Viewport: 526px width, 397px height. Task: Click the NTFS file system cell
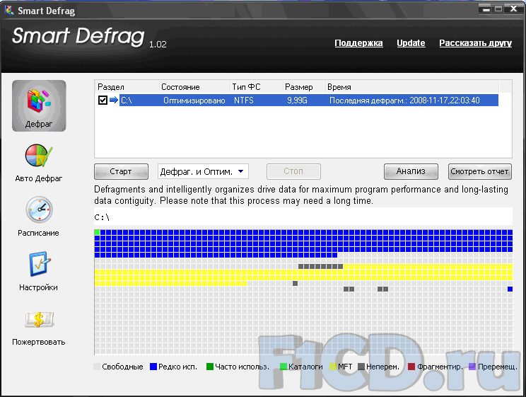244,100
